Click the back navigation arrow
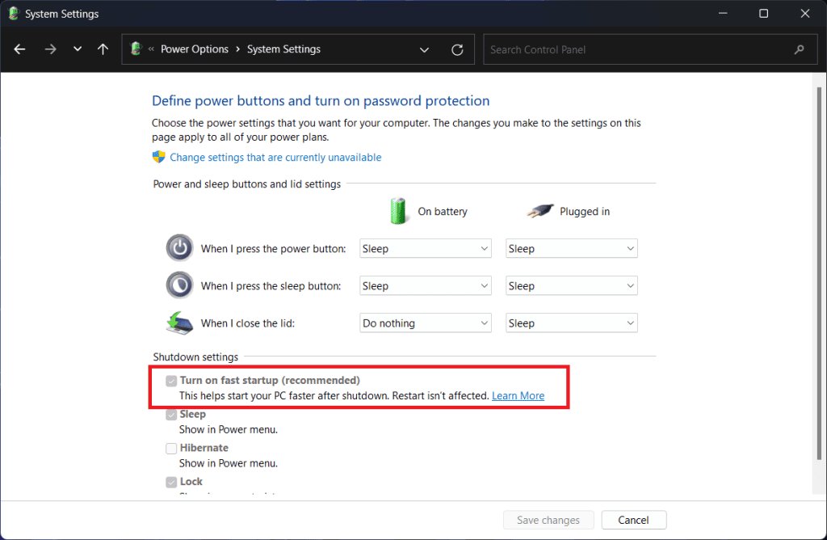 point(19,49)
